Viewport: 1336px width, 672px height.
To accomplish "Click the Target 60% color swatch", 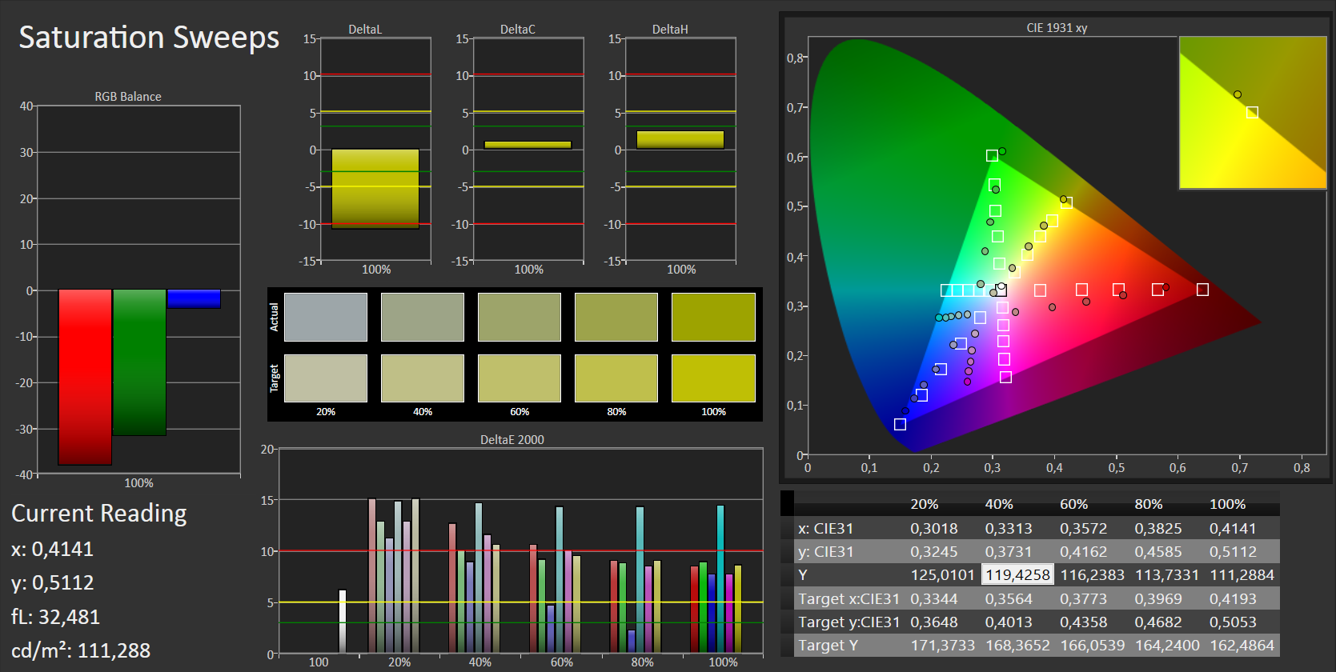I will pos(520,378).
